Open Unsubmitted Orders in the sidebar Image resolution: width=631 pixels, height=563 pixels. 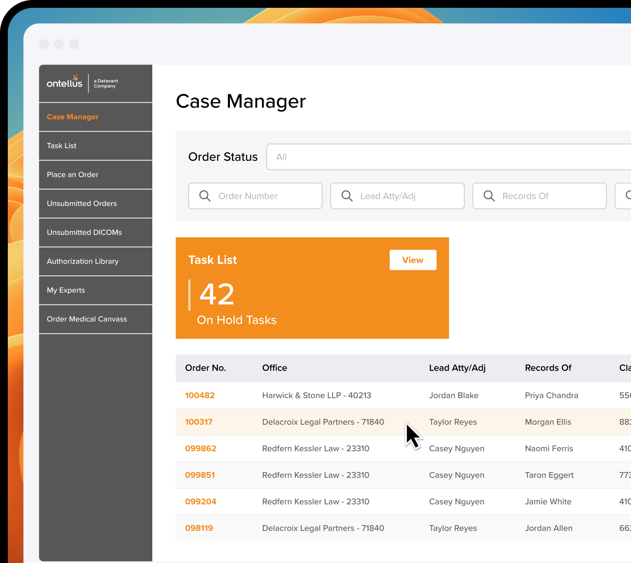[x=96, y=203]
